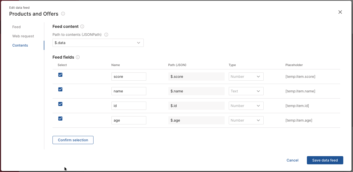Open the $.data path dropdown

coord(98,43)
